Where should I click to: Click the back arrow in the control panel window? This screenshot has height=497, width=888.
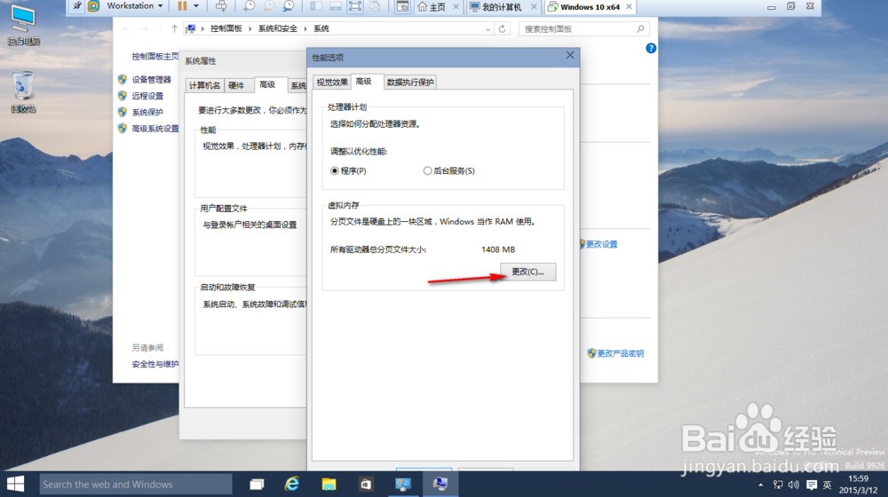(126, 29)
